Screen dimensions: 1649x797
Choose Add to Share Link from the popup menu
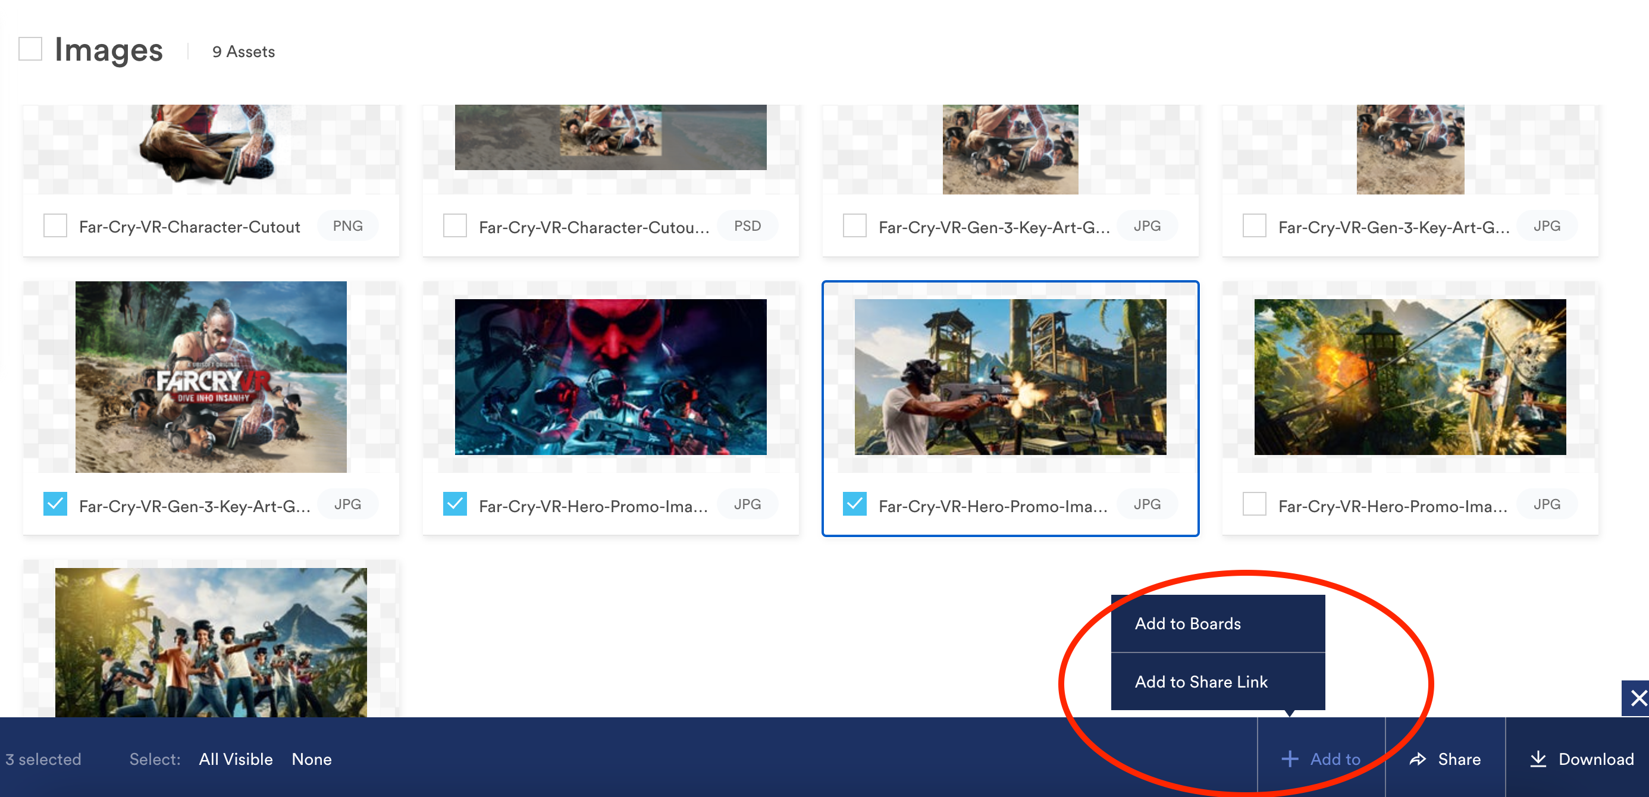coord(1218,682)
